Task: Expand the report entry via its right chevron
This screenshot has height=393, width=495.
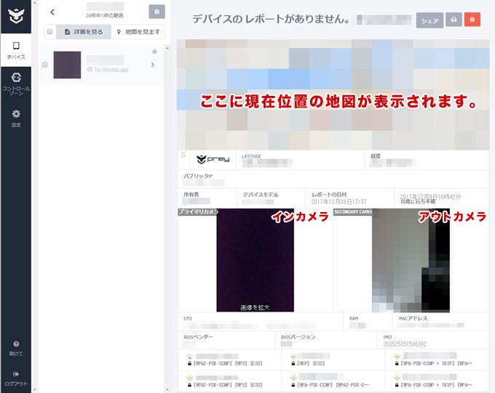Action: 152,65
